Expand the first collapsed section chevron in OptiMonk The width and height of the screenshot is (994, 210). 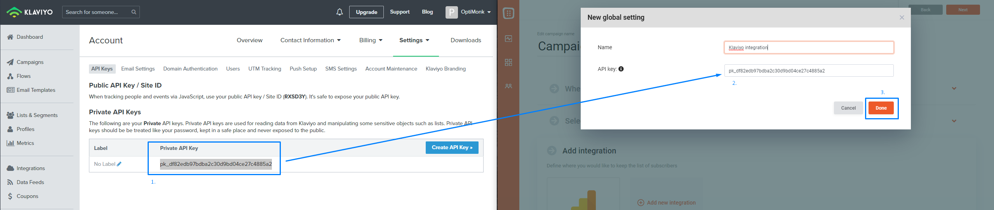point(954,88)
